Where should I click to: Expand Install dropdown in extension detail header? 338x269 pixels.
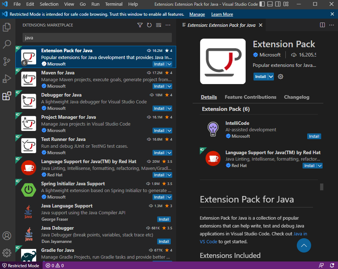point(271,77)
